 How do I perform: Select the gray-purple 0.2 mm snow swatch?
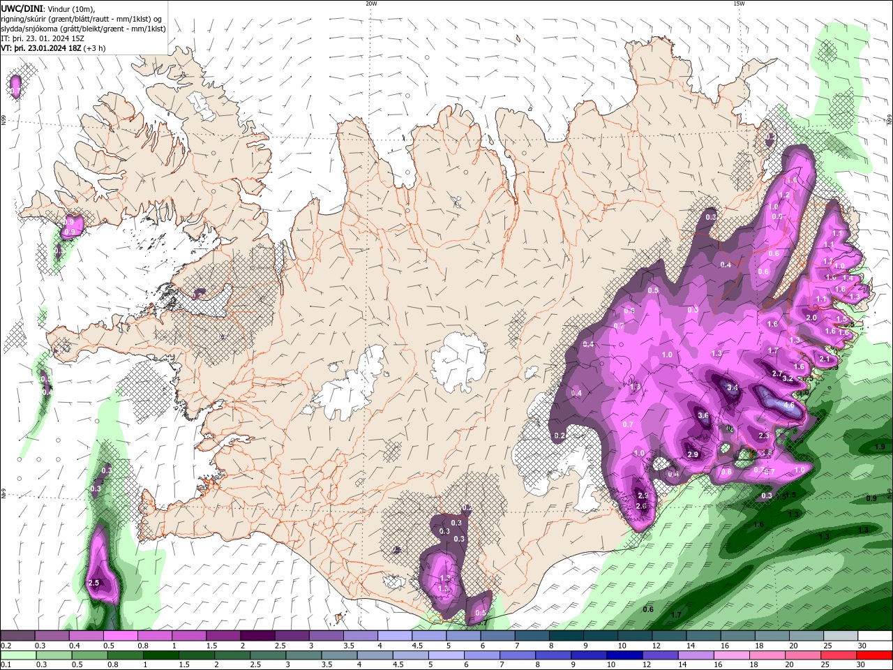(x=17, y=636)
